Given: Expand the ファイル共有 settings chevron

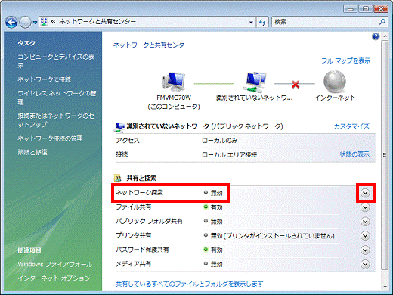Looking at the screenshot, I should (365, 207).
